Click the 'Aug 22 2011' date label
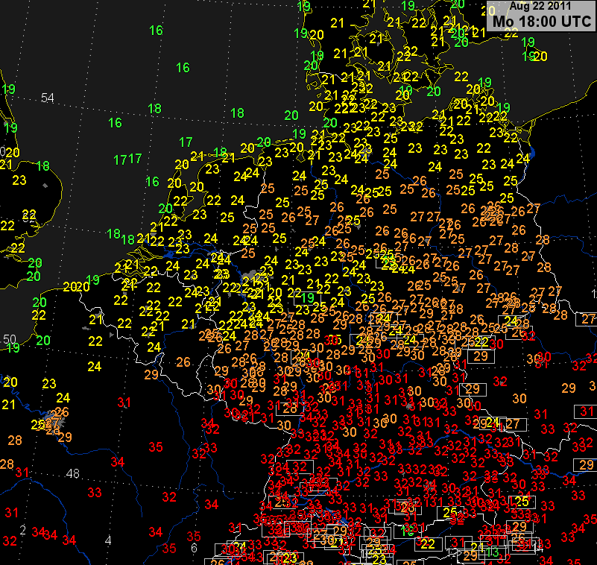Screen dimensions: 597x565 540,6
